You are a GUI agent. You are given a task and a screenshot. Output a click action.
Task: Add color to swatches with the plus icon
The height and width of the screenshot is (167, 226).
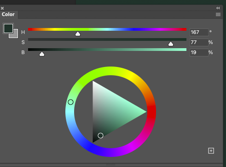tap(211, 151)
